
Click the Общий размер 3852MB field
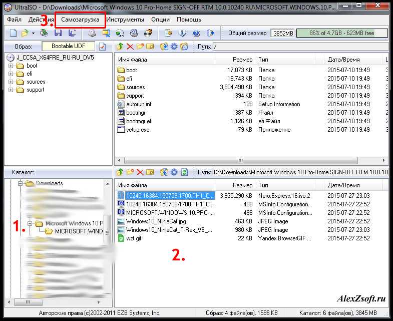pyautogui.click(x=283, y=33)
